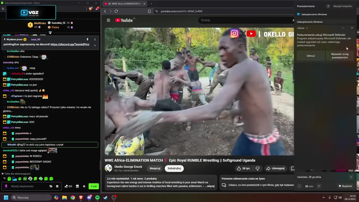Decrease the focus time with minus
This screenshot has height=202, width=359.
click(299, 186)
